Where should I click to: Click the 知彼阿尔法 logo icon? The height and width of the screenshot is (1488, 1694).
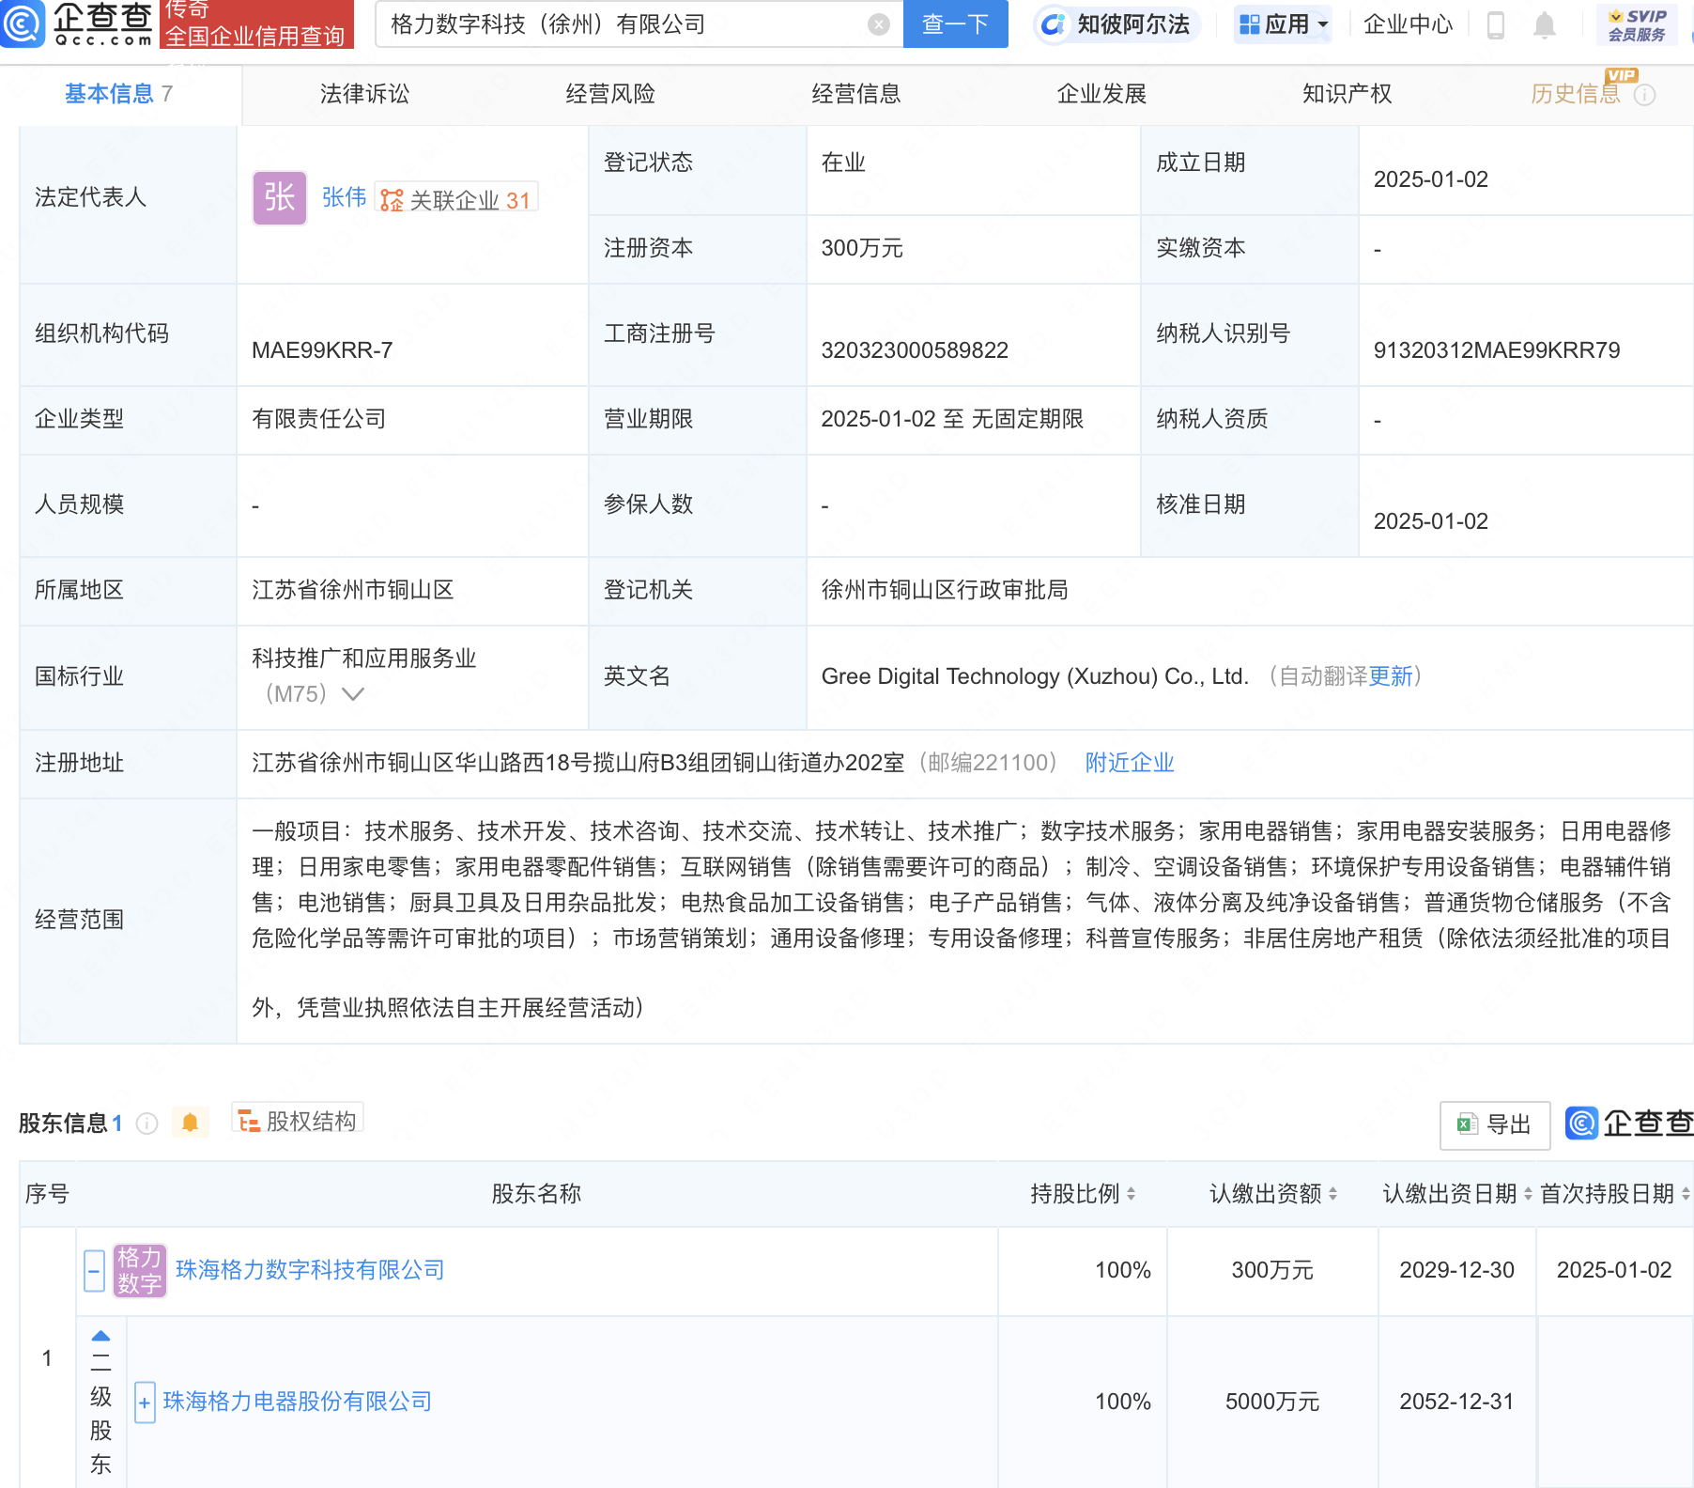pos(1054,24)
